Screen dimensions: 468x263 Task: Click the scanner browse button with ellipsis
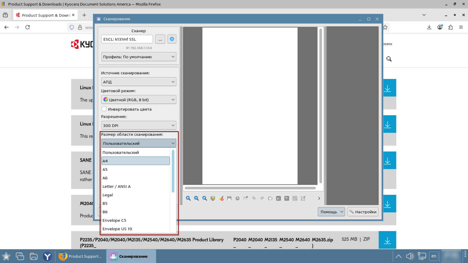click(160, 39)
